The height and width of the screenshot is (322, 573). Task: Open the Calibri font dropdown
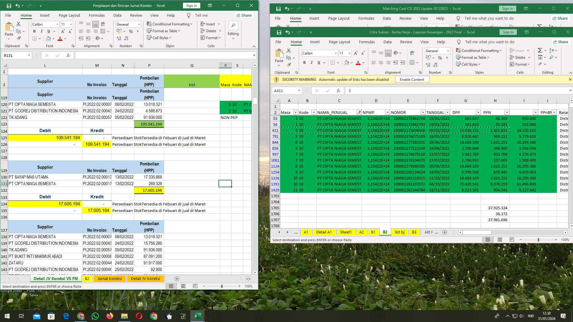pos(335,53)
